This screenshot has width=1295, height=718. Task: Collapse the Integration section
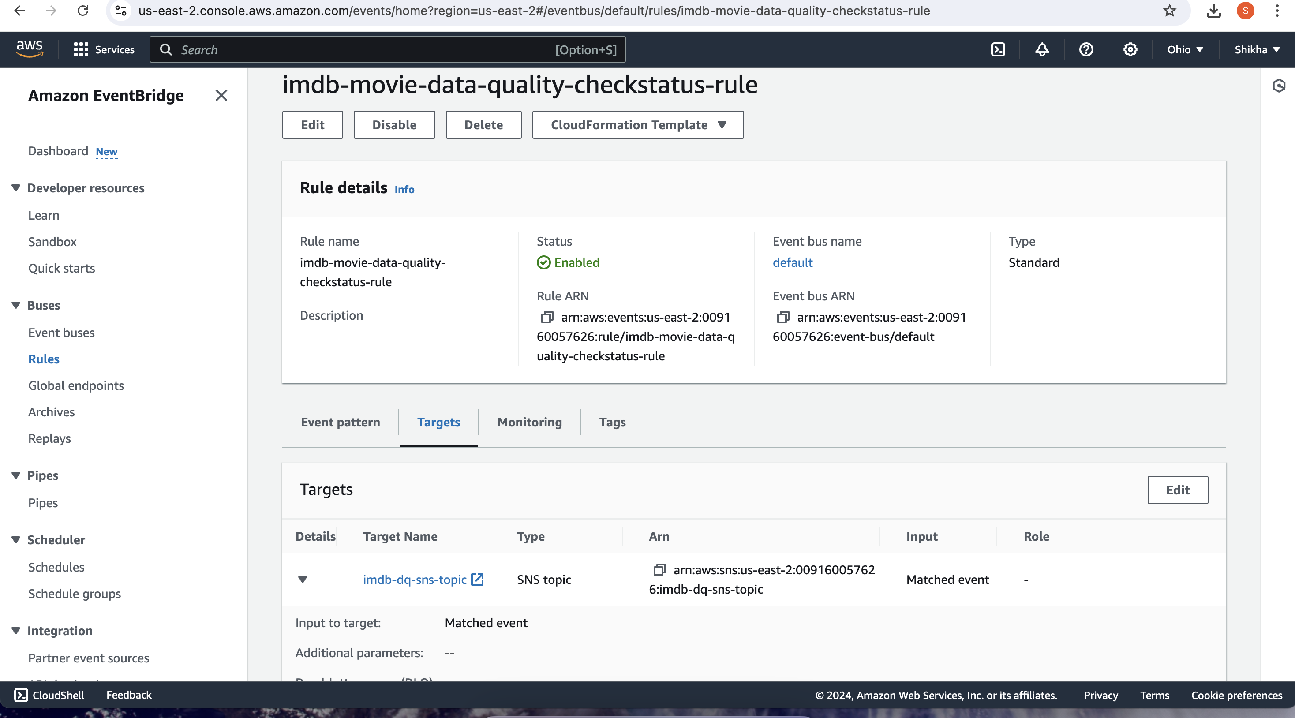click(15, 631)
